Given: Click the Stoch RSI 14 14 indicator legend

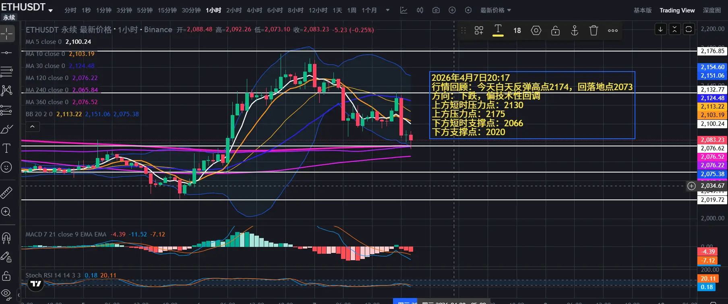Looking at the screenshot, I should (x=71, y=275).
